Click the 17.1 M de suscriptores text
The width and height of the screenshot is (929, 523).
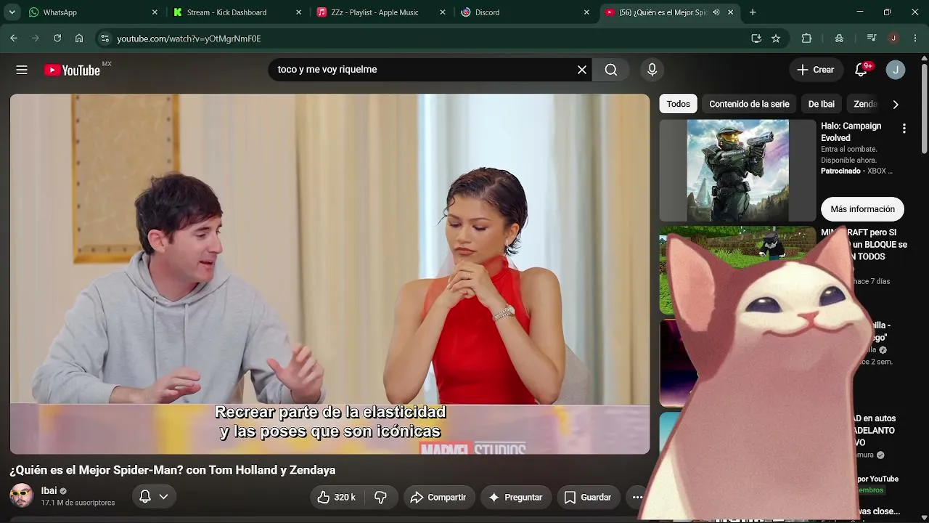[x=78, y=503]
